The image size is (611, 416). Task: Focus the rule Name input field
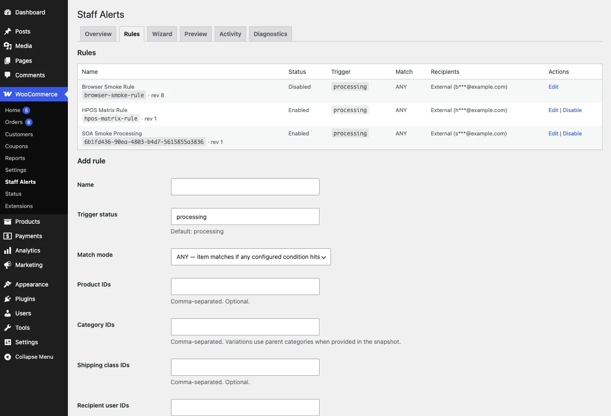pos(245,187)
